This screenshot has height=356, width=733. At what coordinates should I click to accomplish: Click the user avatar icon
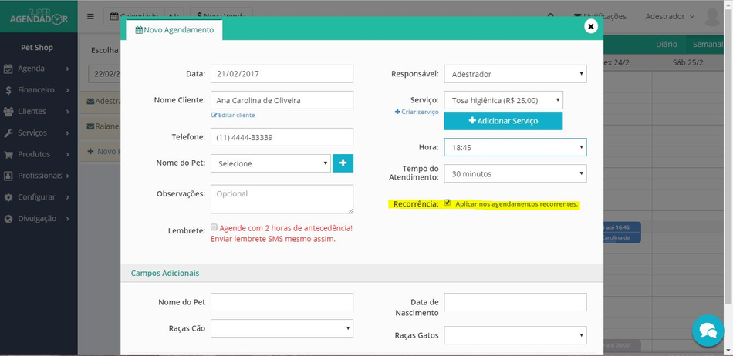pyautogui.click(x=712, y=17)
